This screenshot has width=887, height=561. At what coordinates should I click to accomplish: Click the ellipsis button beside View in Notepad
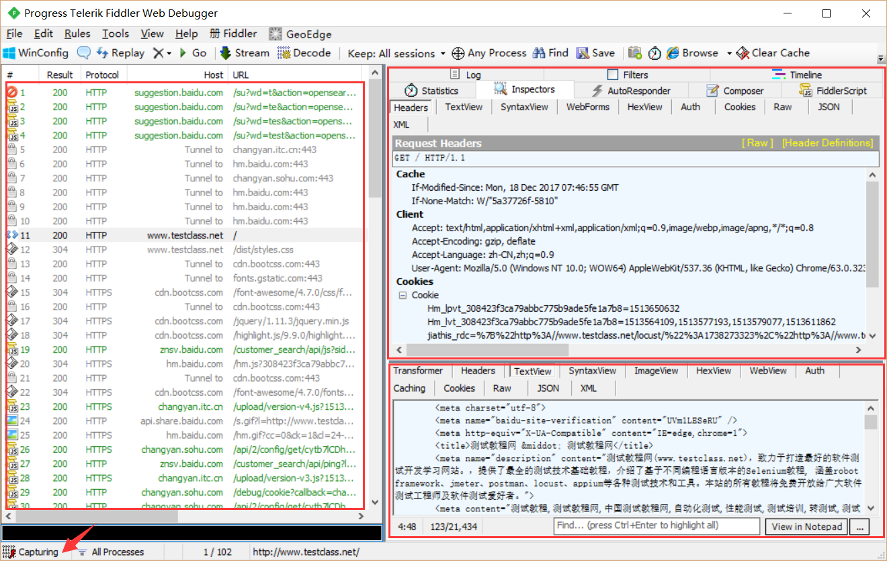(x=859, y=527)
